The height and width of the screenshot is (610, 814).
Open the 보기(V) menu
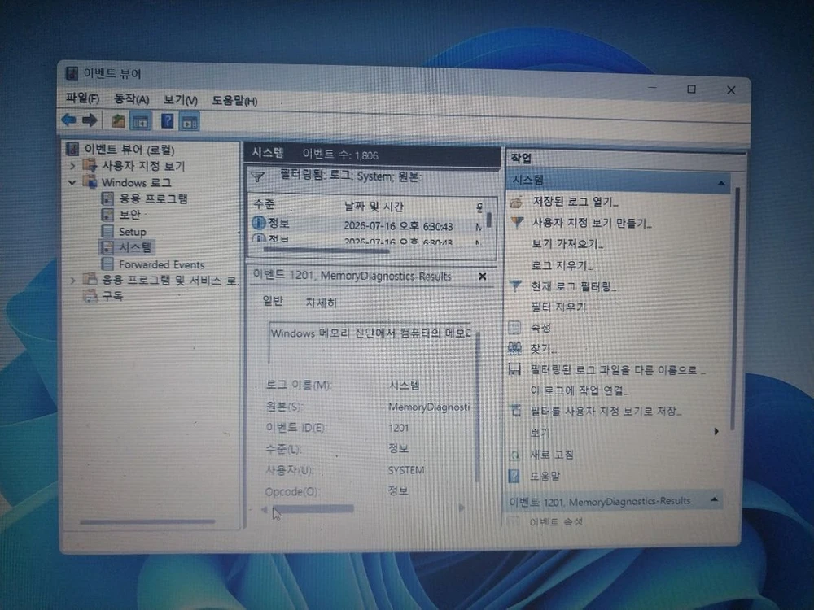(180, 99)
